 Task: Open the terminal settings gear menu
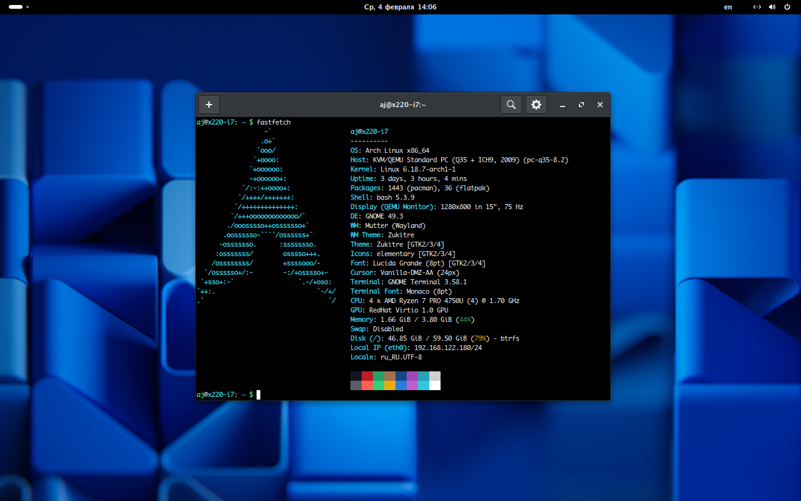pyautogui.click(x=536, y=105)
